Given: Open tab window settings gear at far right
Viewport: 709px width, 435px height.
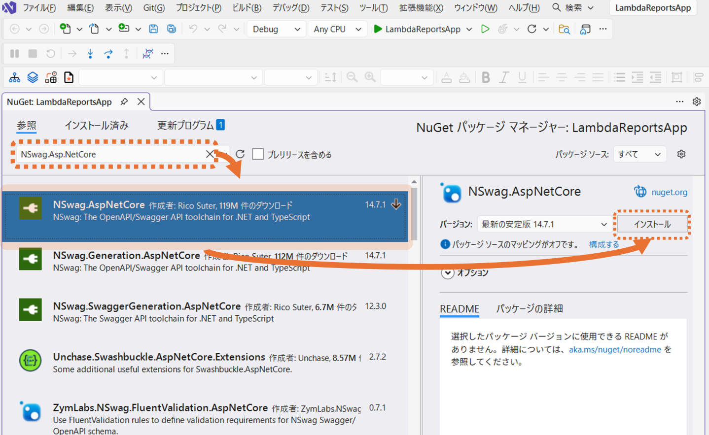Looking at the screenshot, I should click(697, 101).
